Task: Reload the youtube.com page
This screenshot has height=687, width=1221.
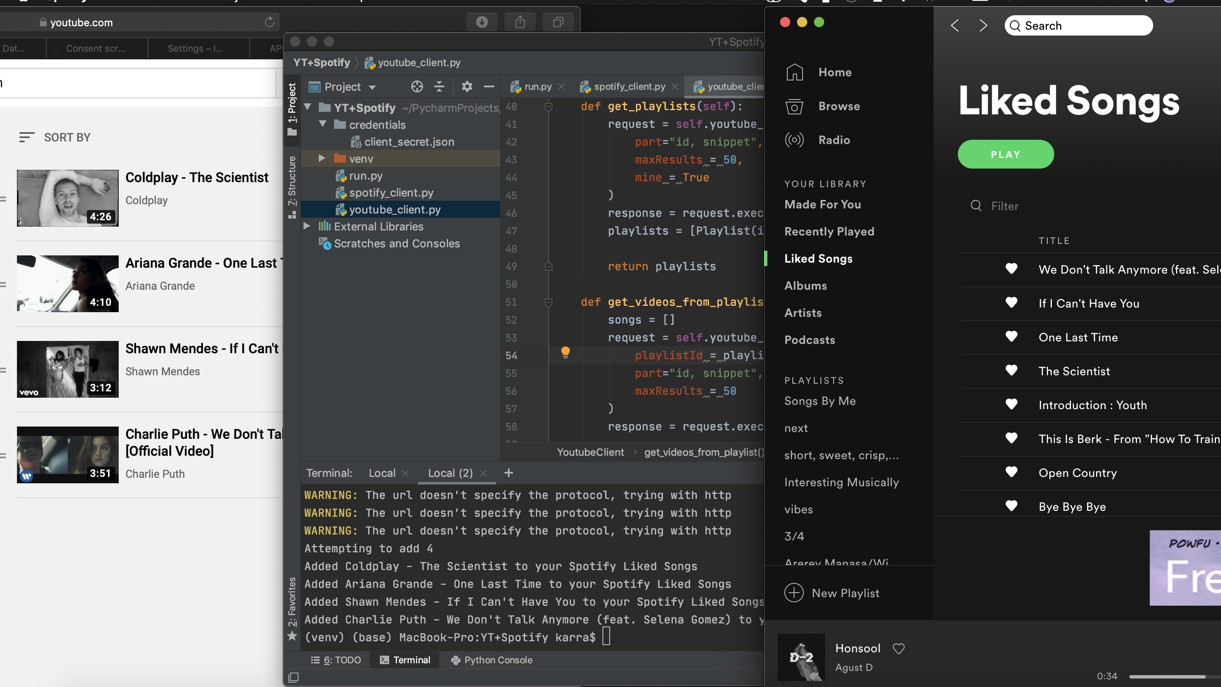Action: tap(269, 22)
